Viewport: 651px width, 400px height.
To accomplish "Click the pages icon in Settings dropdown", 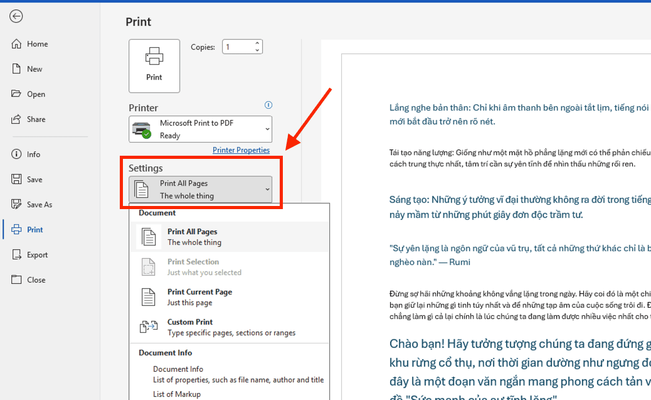I will tap(141, 190).
